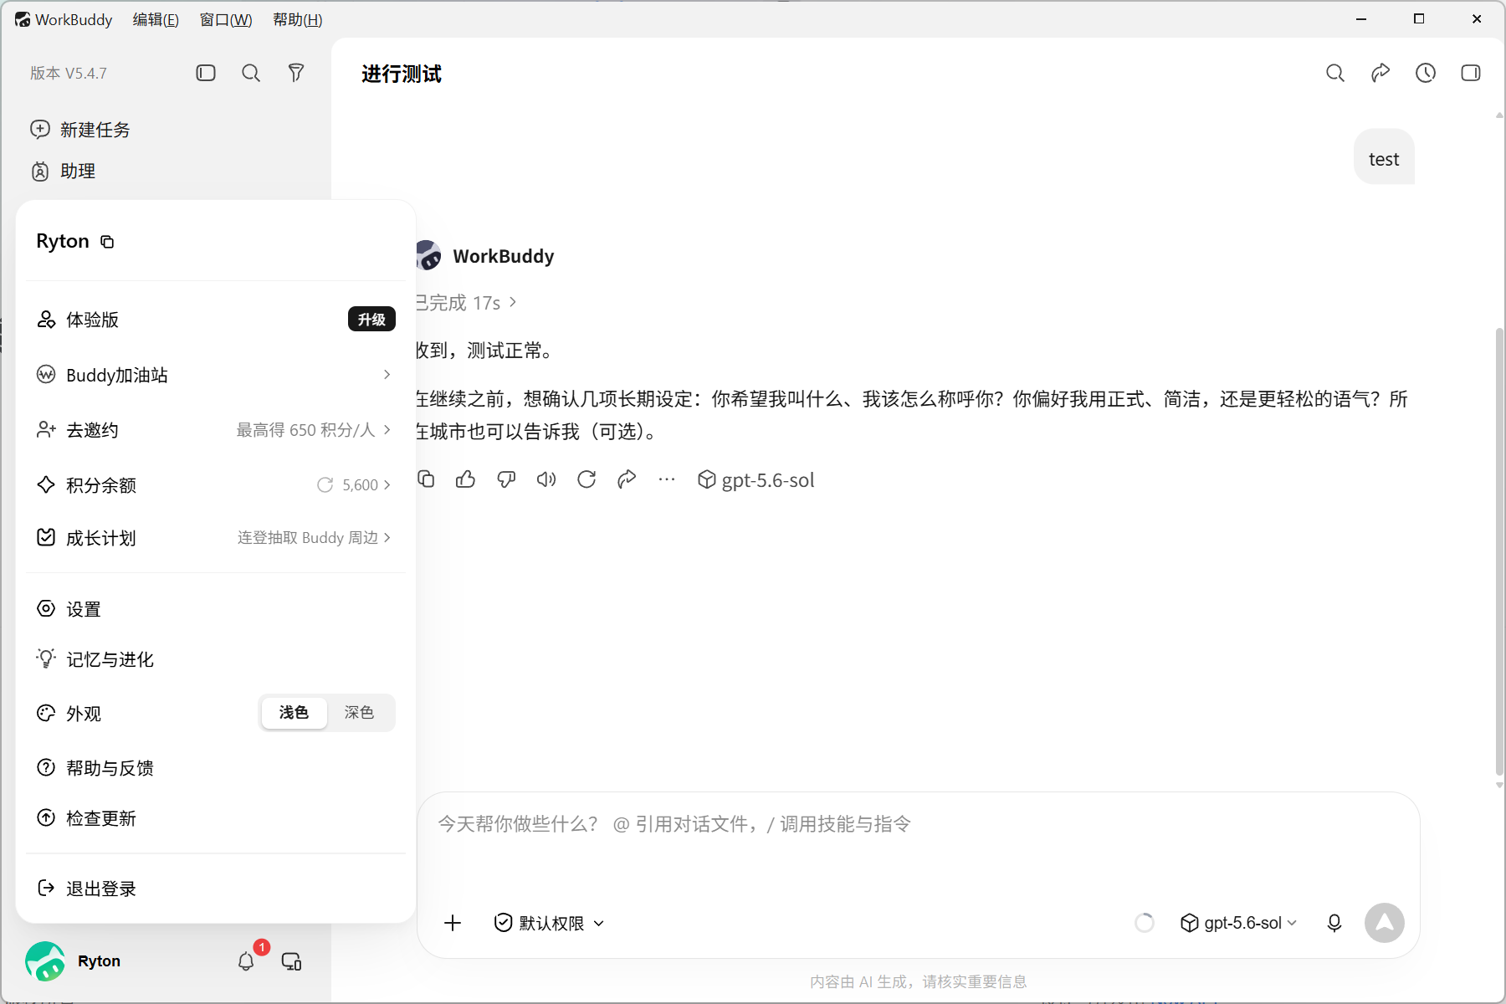Click the device/screen icon beside bell

pos(291,961)
